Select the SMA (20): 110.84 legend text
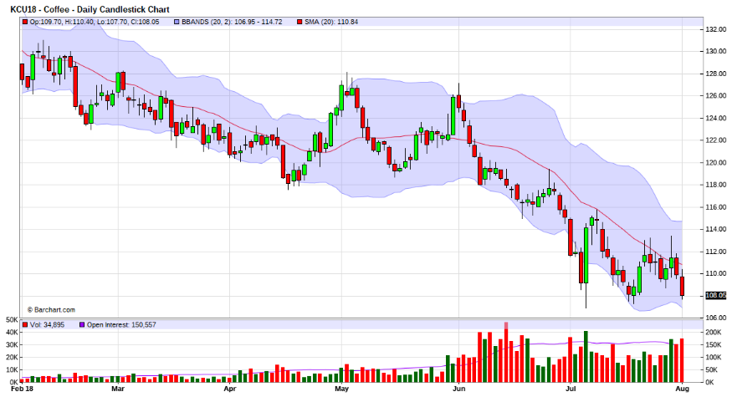This screenshot has width=732, height=397. point(331,22)
